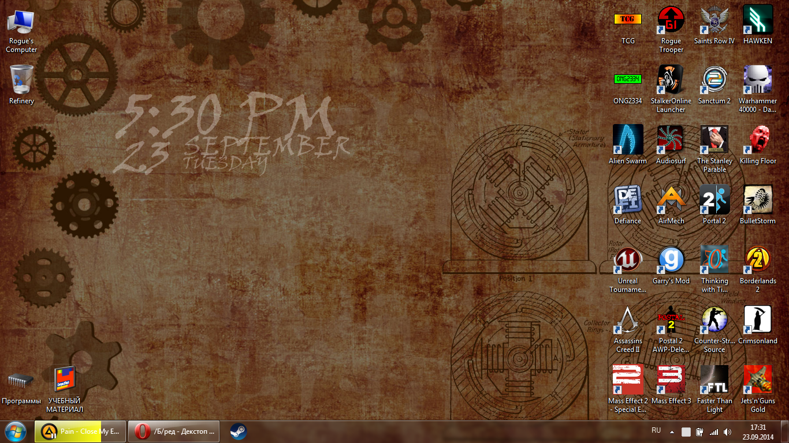Select the УЧЕБНЫЙ МАТЕРИАЛ desktop icon

[65, 389]
